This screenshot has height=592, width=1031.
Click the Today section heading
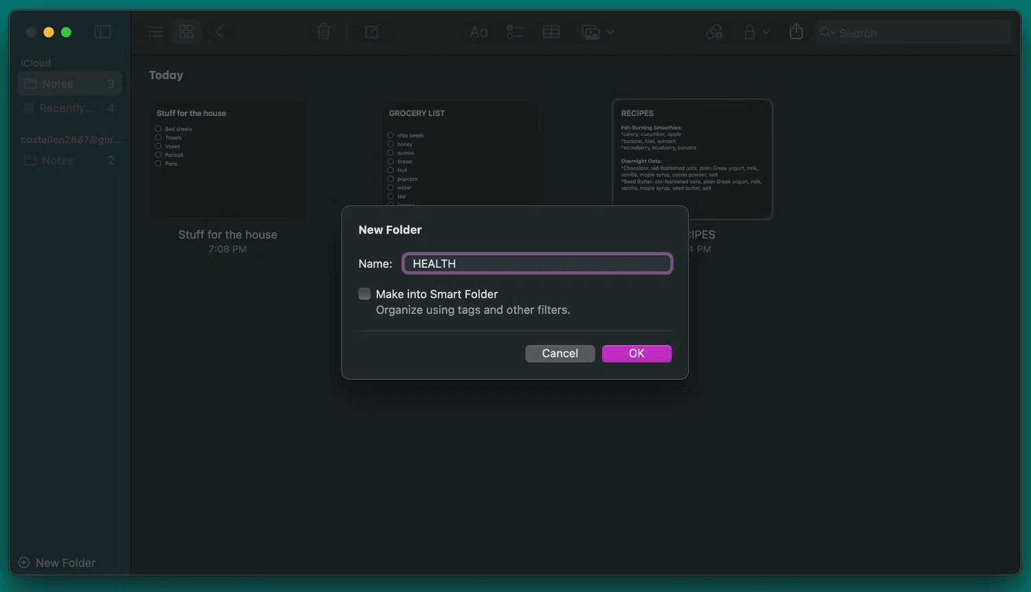pyautogui.click(x=166, y=76)
